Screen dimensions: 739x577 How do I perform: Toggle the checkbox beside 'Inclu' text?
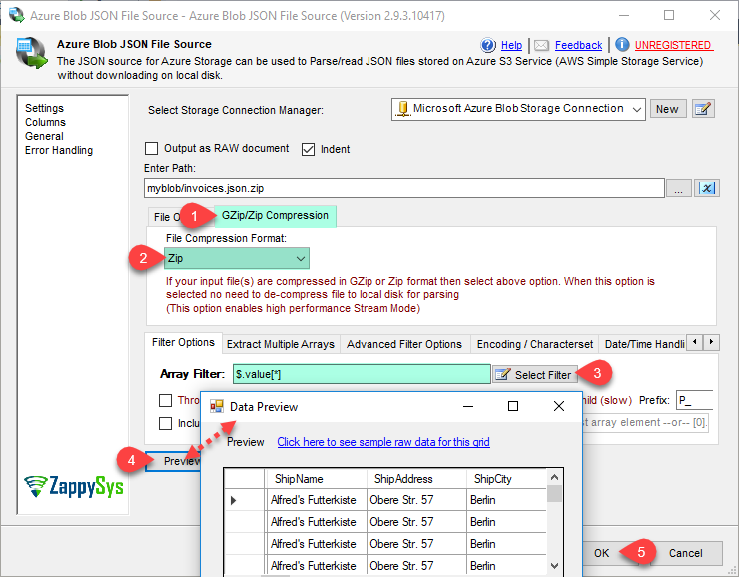(x=166, y=423)
